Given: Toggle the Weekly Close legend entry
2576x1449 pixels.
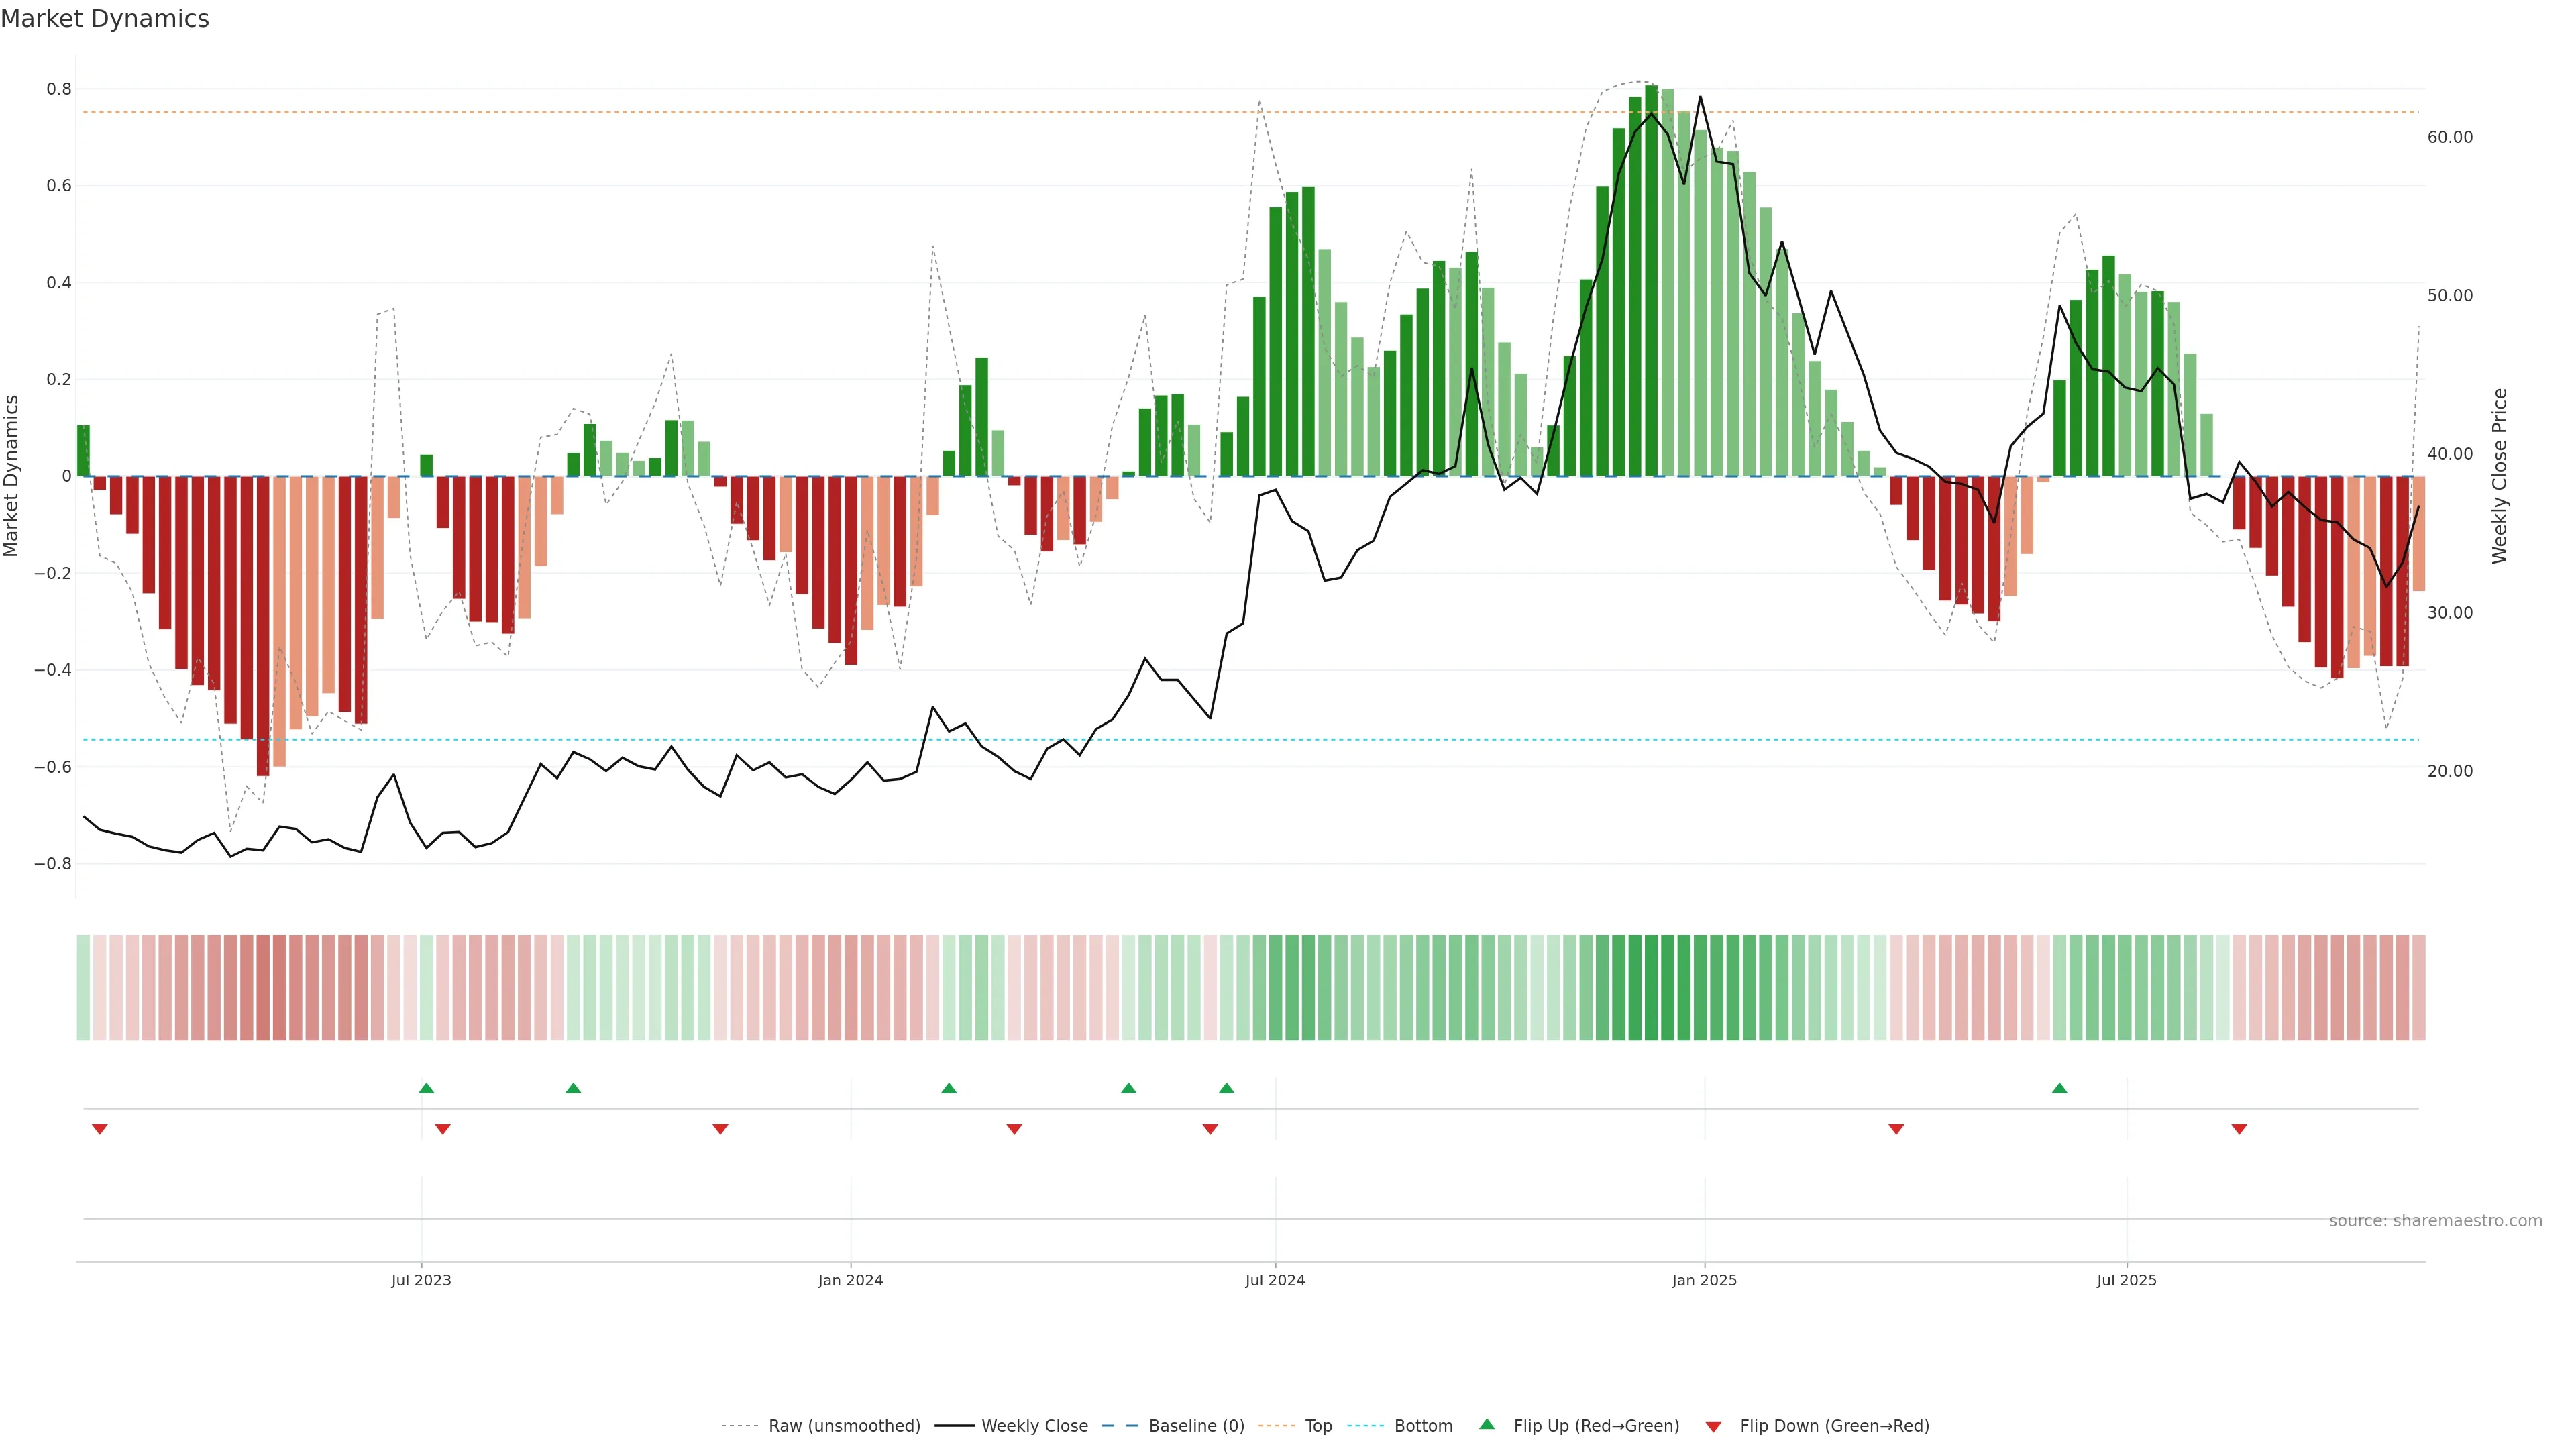Looking at the screenshot, I should click(1034, 1426).
